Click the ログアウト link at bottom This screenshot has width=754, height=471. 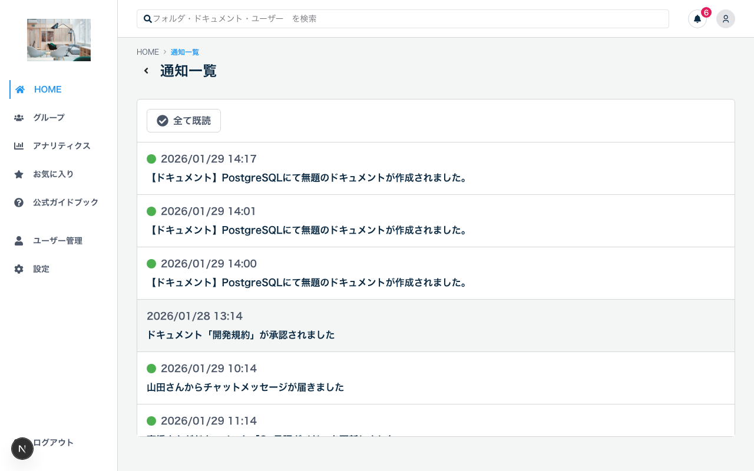pos(53,442)
